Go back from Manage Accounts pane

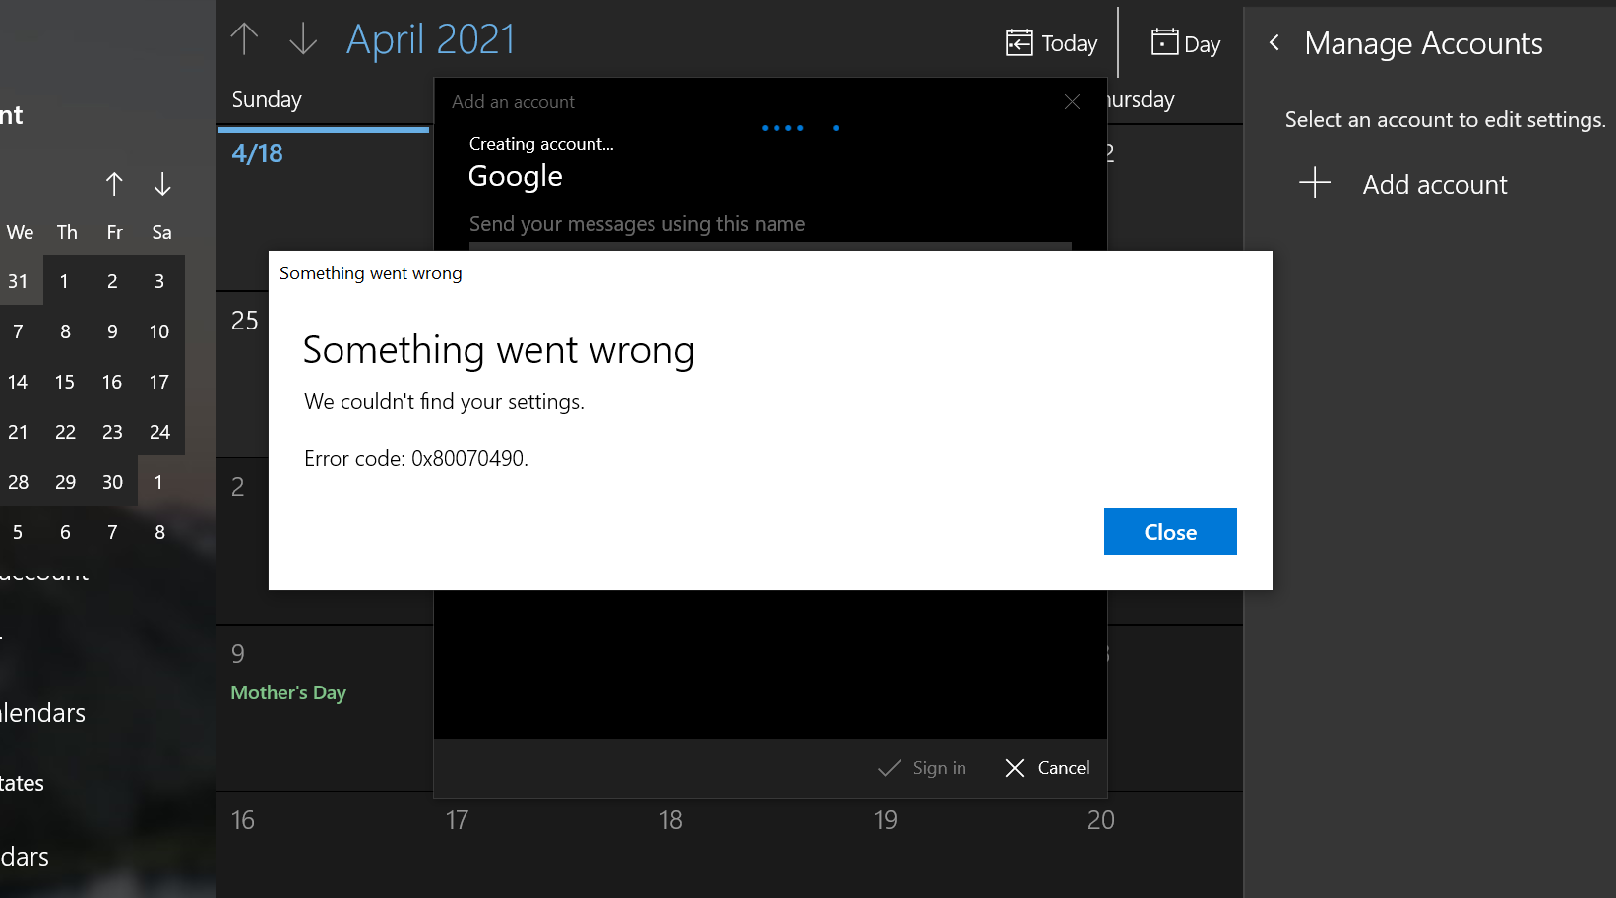pos(1274,43)
